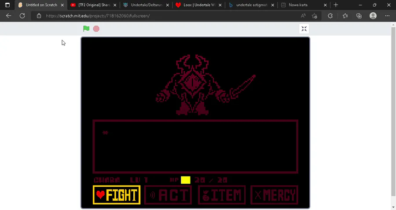Select the MERCY battle button
The image size is (396, 210).
[x=274, y=195]
